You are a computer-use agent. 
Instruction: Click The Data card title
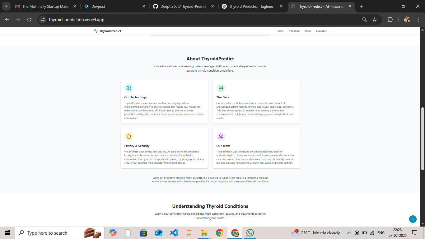(223, 97)
